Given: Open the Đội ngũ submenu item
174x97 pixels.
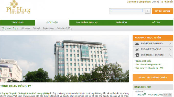Looking at the screenshot, I should click(x=36, y=28).
